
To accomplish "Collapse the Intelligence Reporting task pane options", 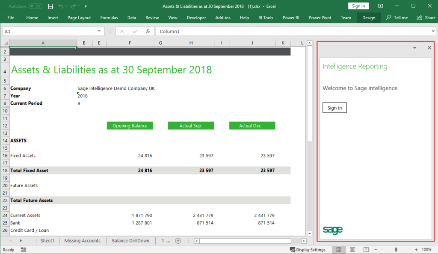I will coord(414,47).
